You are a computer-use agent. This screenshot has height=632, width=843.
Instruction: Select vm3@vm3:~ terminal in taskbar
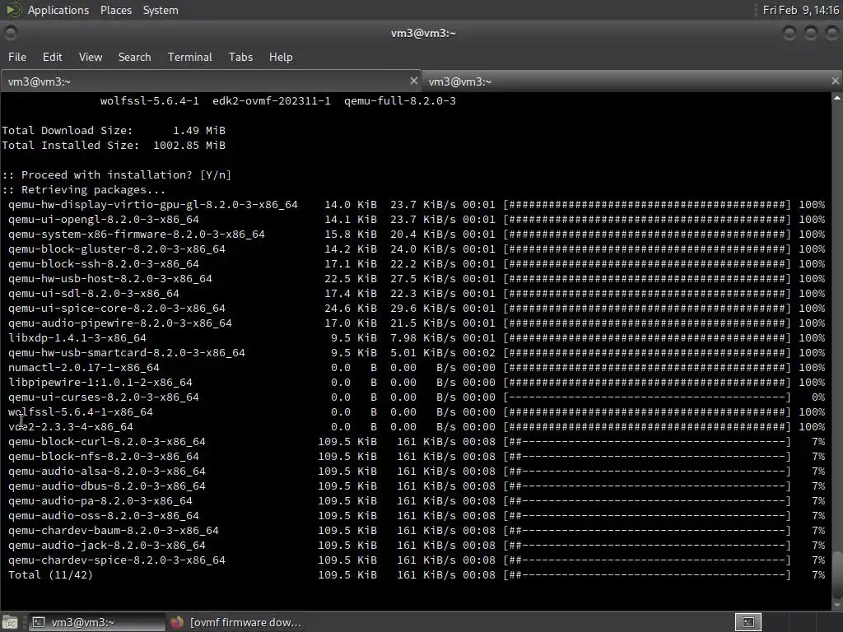pos(97,622)
